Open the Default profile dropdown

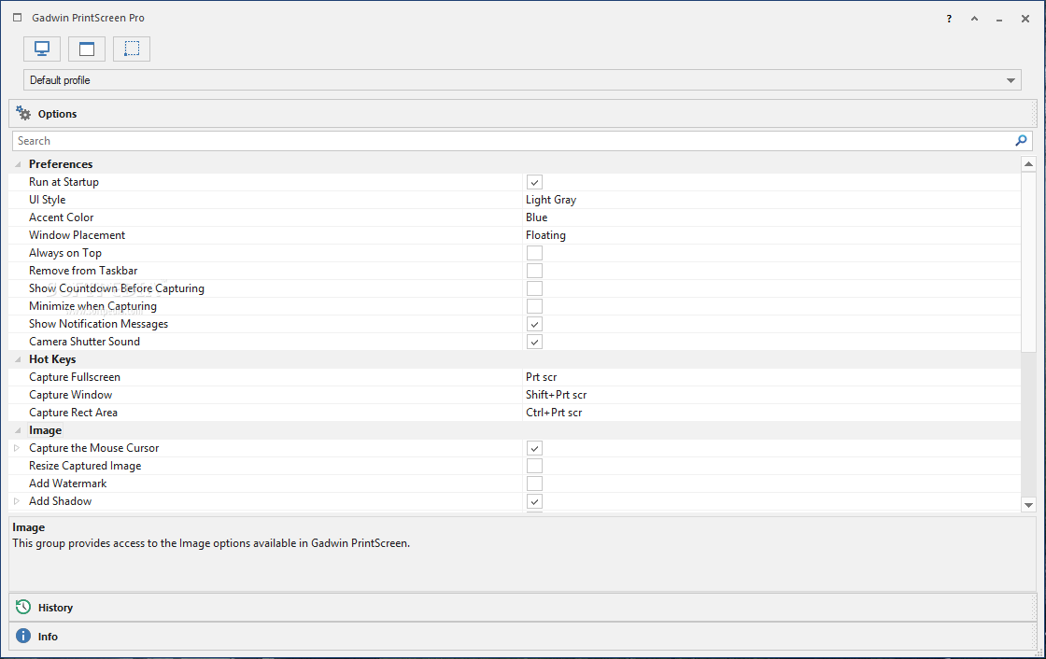[x=522, y=80]
